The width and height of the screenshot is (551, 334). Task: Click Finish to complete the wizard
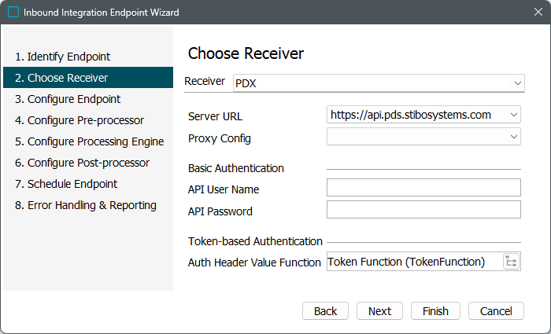point(435,311)
